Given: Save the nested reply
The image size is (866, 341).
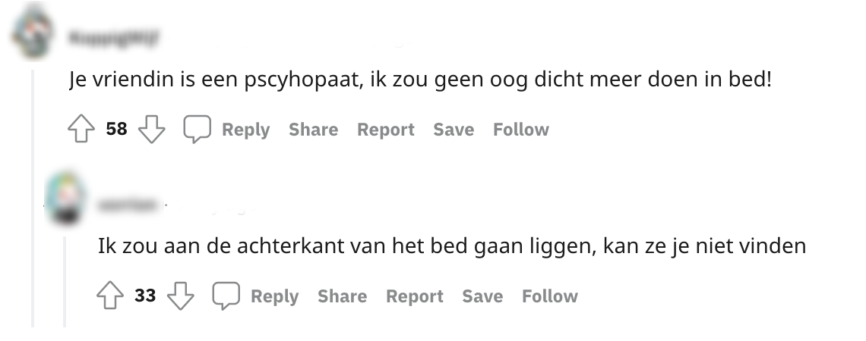Looking at the screenshot, I should point(482,296).
